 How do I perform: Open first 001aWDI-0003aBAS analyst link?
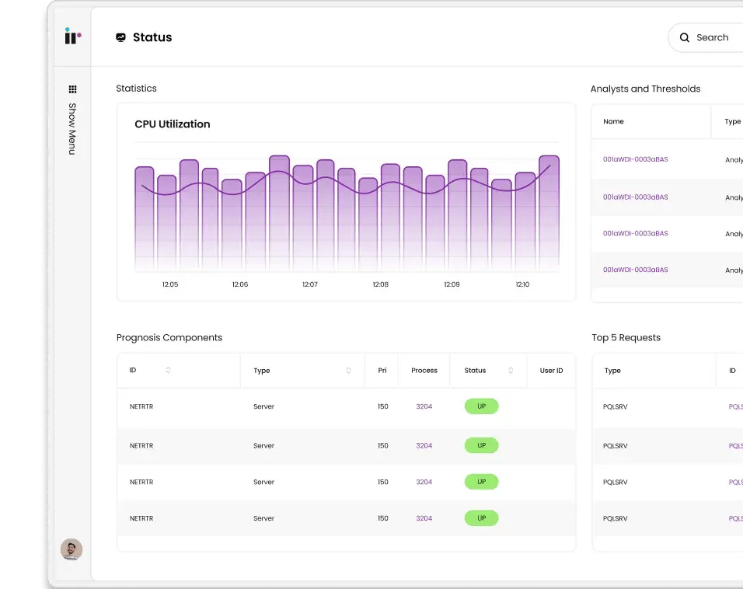pyautogui.click(x=635, y=159)
